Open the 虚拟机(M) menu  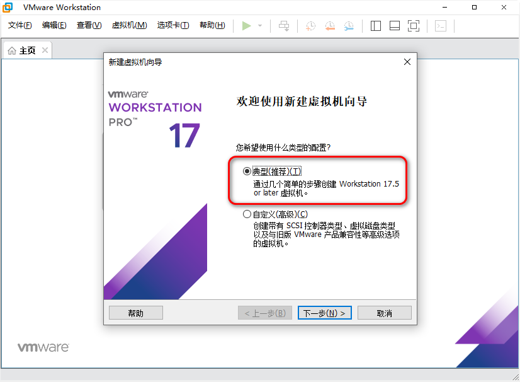coord(129,25)
